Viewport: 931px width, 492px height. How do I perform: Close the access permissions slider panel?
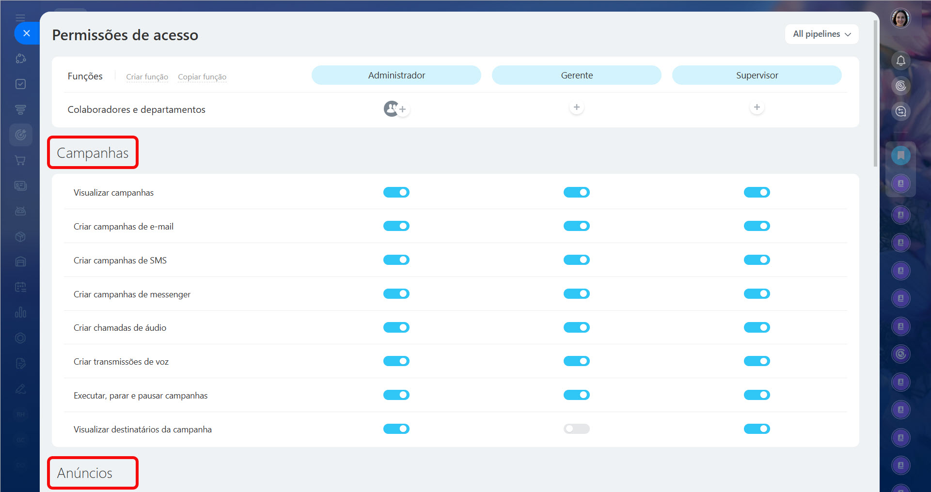27,33
